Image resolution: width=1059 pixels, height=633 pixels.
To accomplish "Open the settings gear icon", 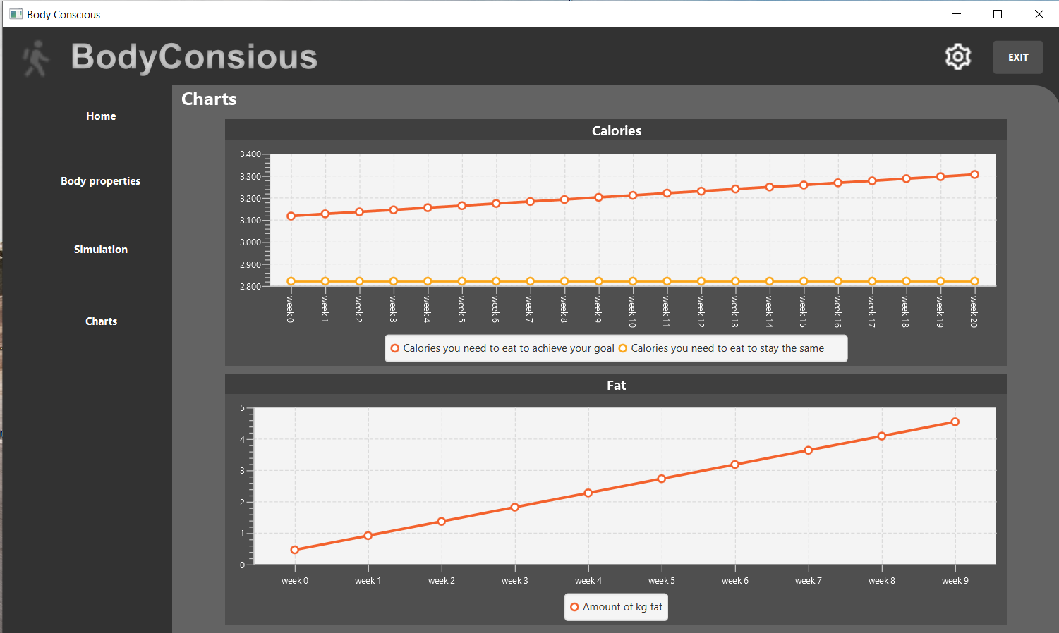I will (x=957, y=57).
